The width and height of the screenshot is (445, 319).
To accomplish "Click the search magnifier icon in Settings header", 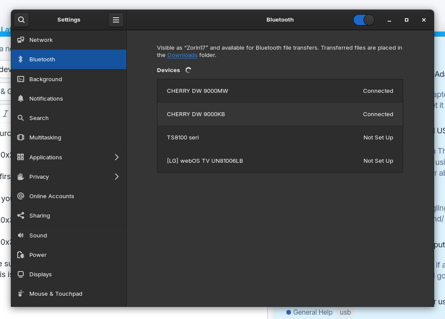I will pos(22,20).
